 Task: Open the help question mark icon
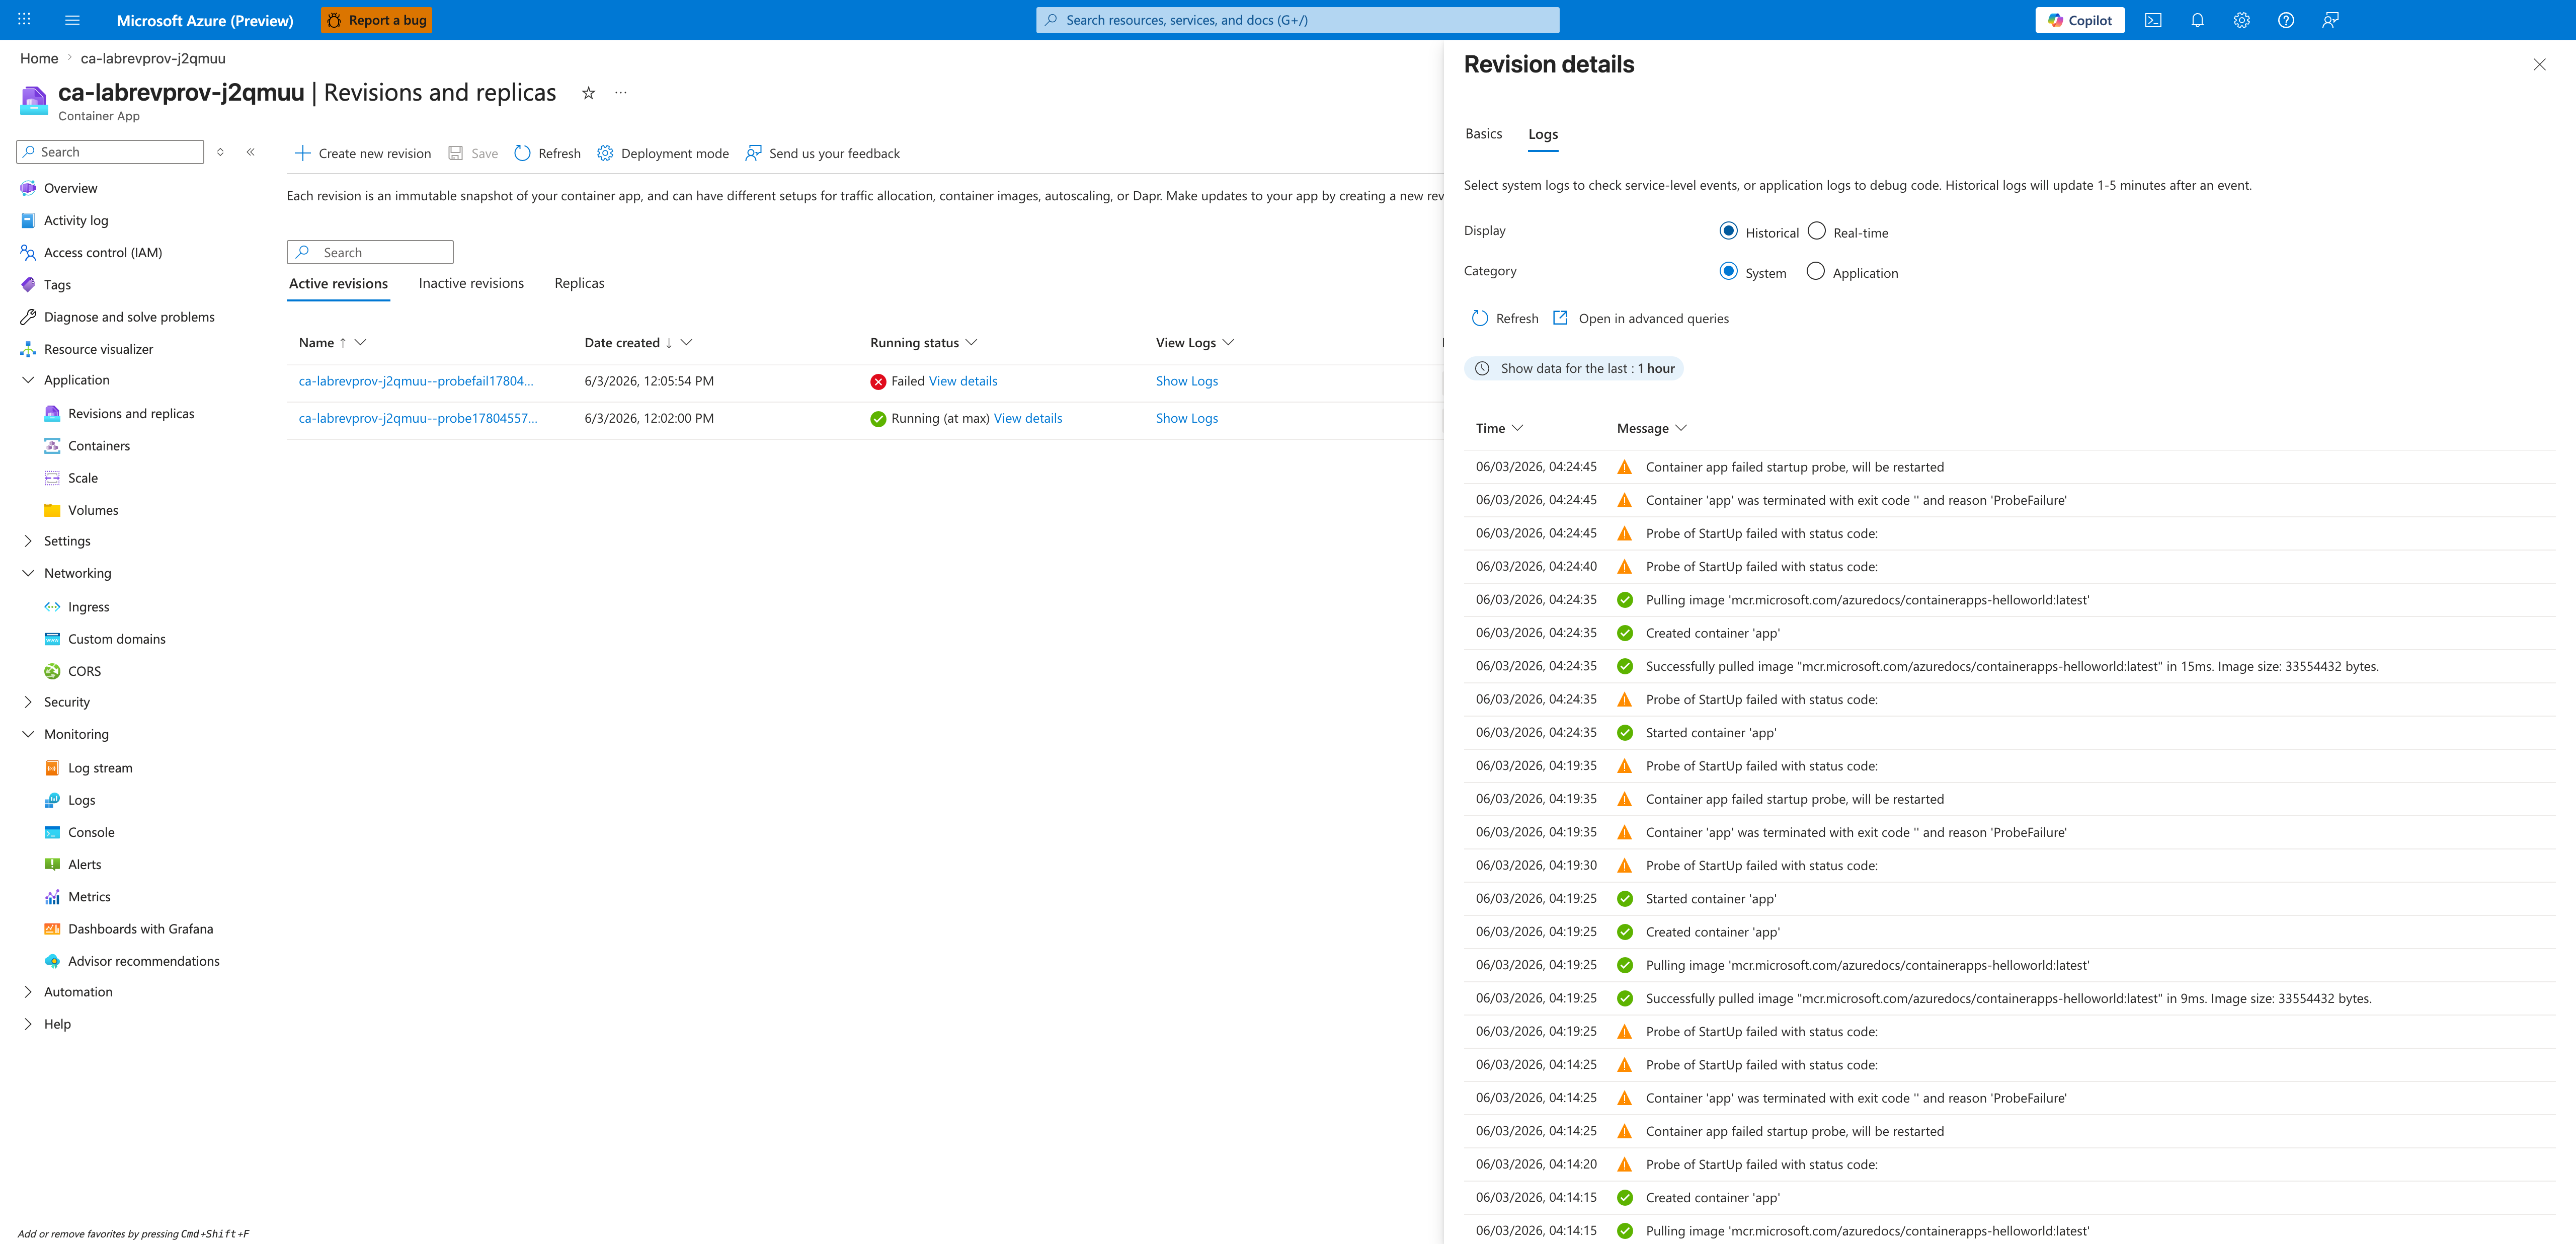point(2286,20)
